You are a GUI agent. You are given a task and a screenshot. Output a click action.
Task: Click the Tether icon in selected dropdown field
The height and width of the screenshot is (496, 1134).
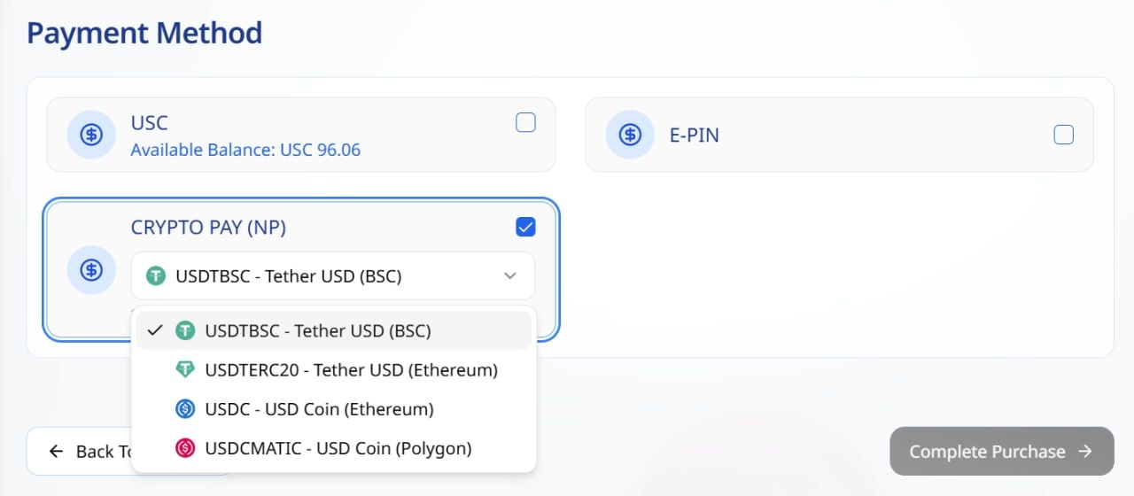(x=156, y=276)
